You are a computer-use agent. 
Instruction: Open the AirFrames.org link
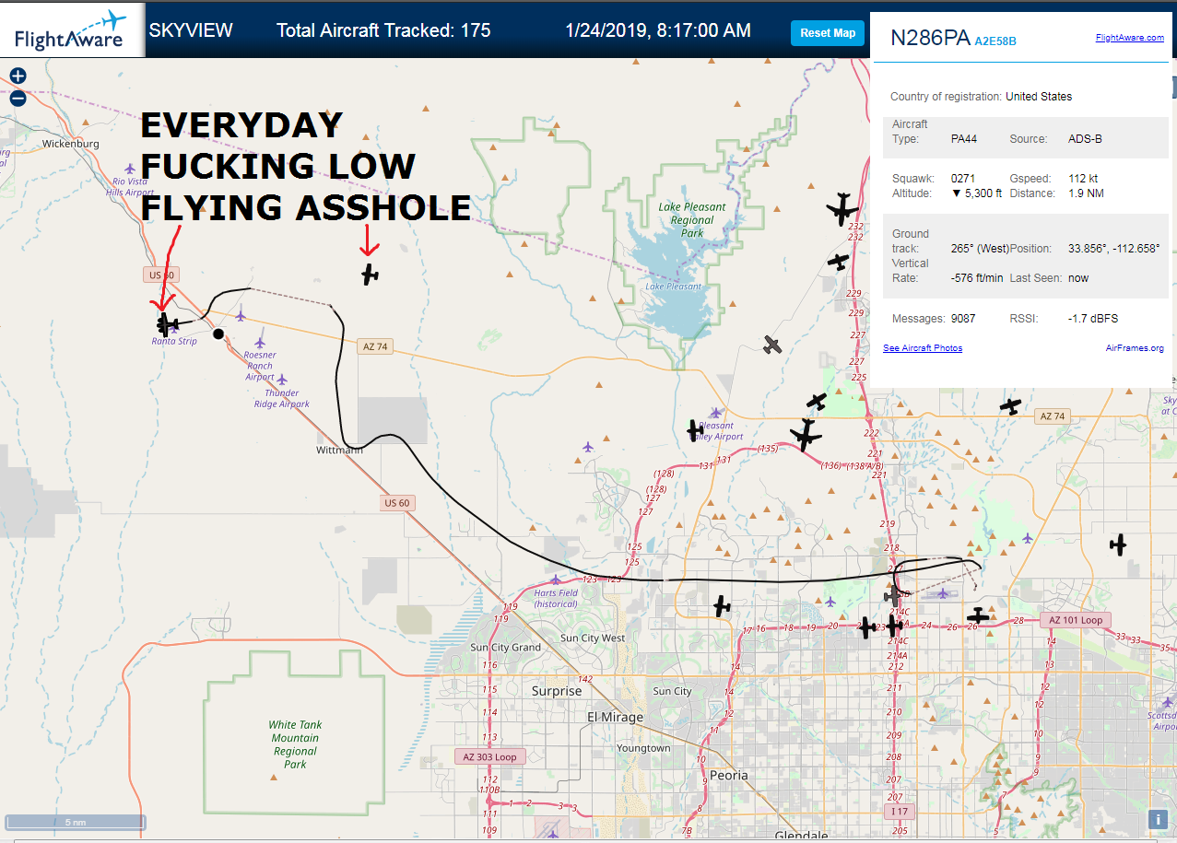click(x=1135, y=348)
